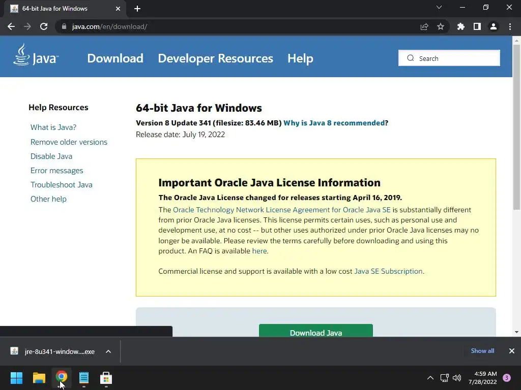Open Remove older versions link
The width and height of the screenshot is (521, 390).
69,142
